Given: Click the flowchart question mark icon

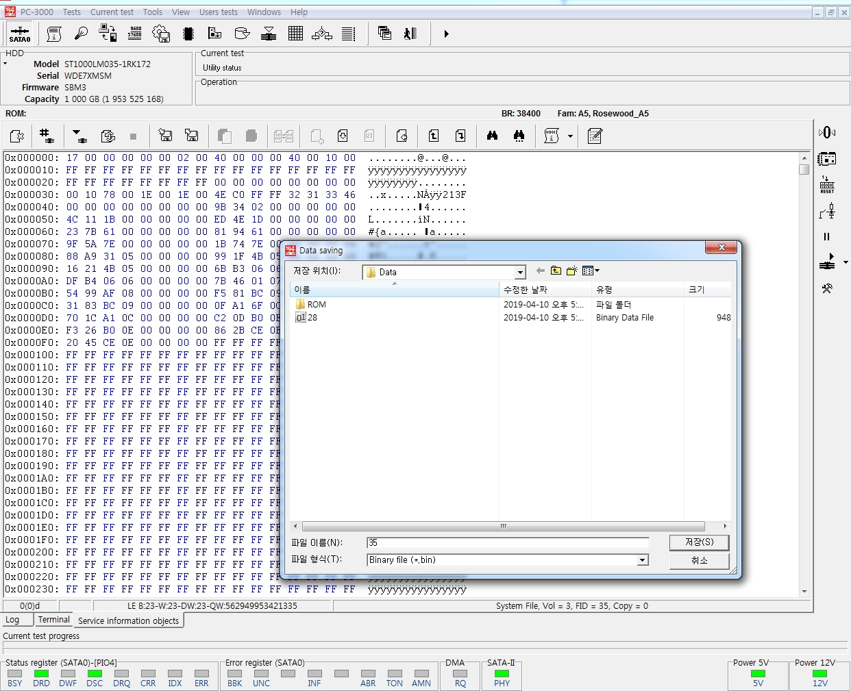Looking at the screenshot, I should (322, 34).
